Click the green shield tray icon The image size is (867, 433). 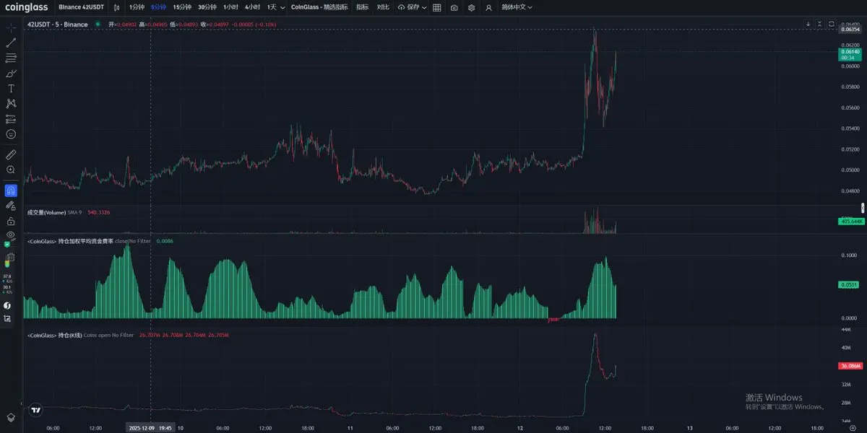(7, 245)
